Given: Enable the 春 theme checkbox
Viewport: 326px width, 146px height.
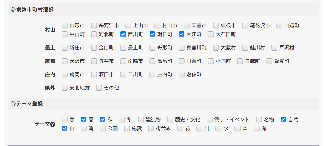Looking at the screenshot, I should 65,120.
